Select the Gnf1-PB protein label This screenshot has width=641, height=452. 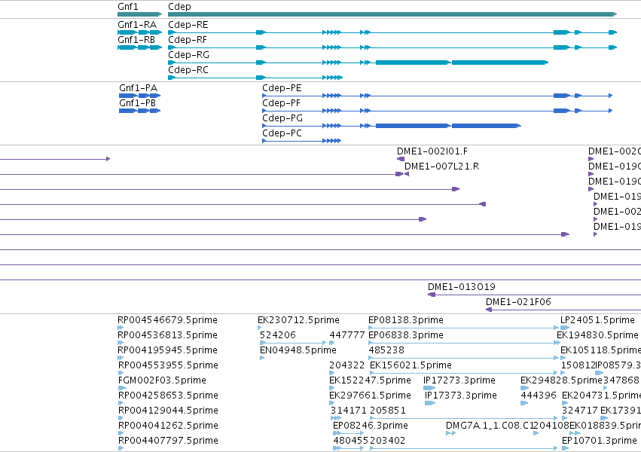[138, 103]
